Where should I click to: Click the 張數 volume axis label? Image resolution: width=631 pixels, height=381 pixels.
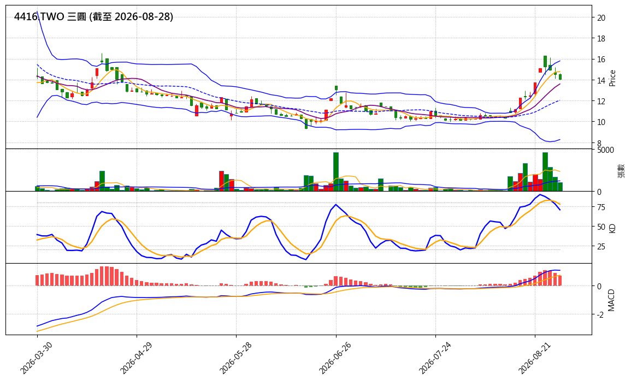pyautogui.click(x=621, y=171)
